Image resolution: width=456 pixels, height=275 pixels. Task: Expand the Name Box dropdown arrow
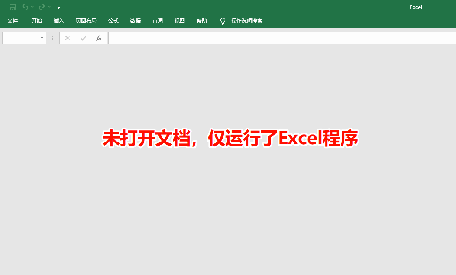(42, 38)
